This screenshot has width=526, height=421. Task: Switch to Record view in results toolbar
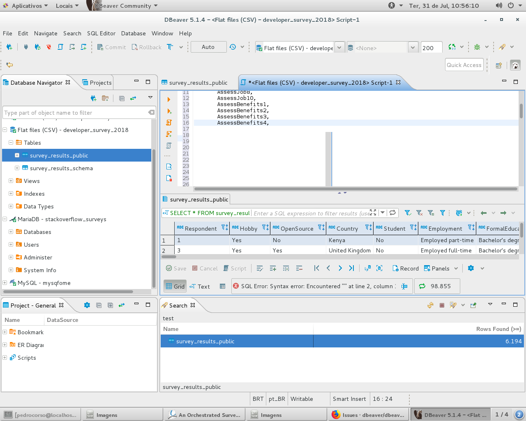[406, 268]
